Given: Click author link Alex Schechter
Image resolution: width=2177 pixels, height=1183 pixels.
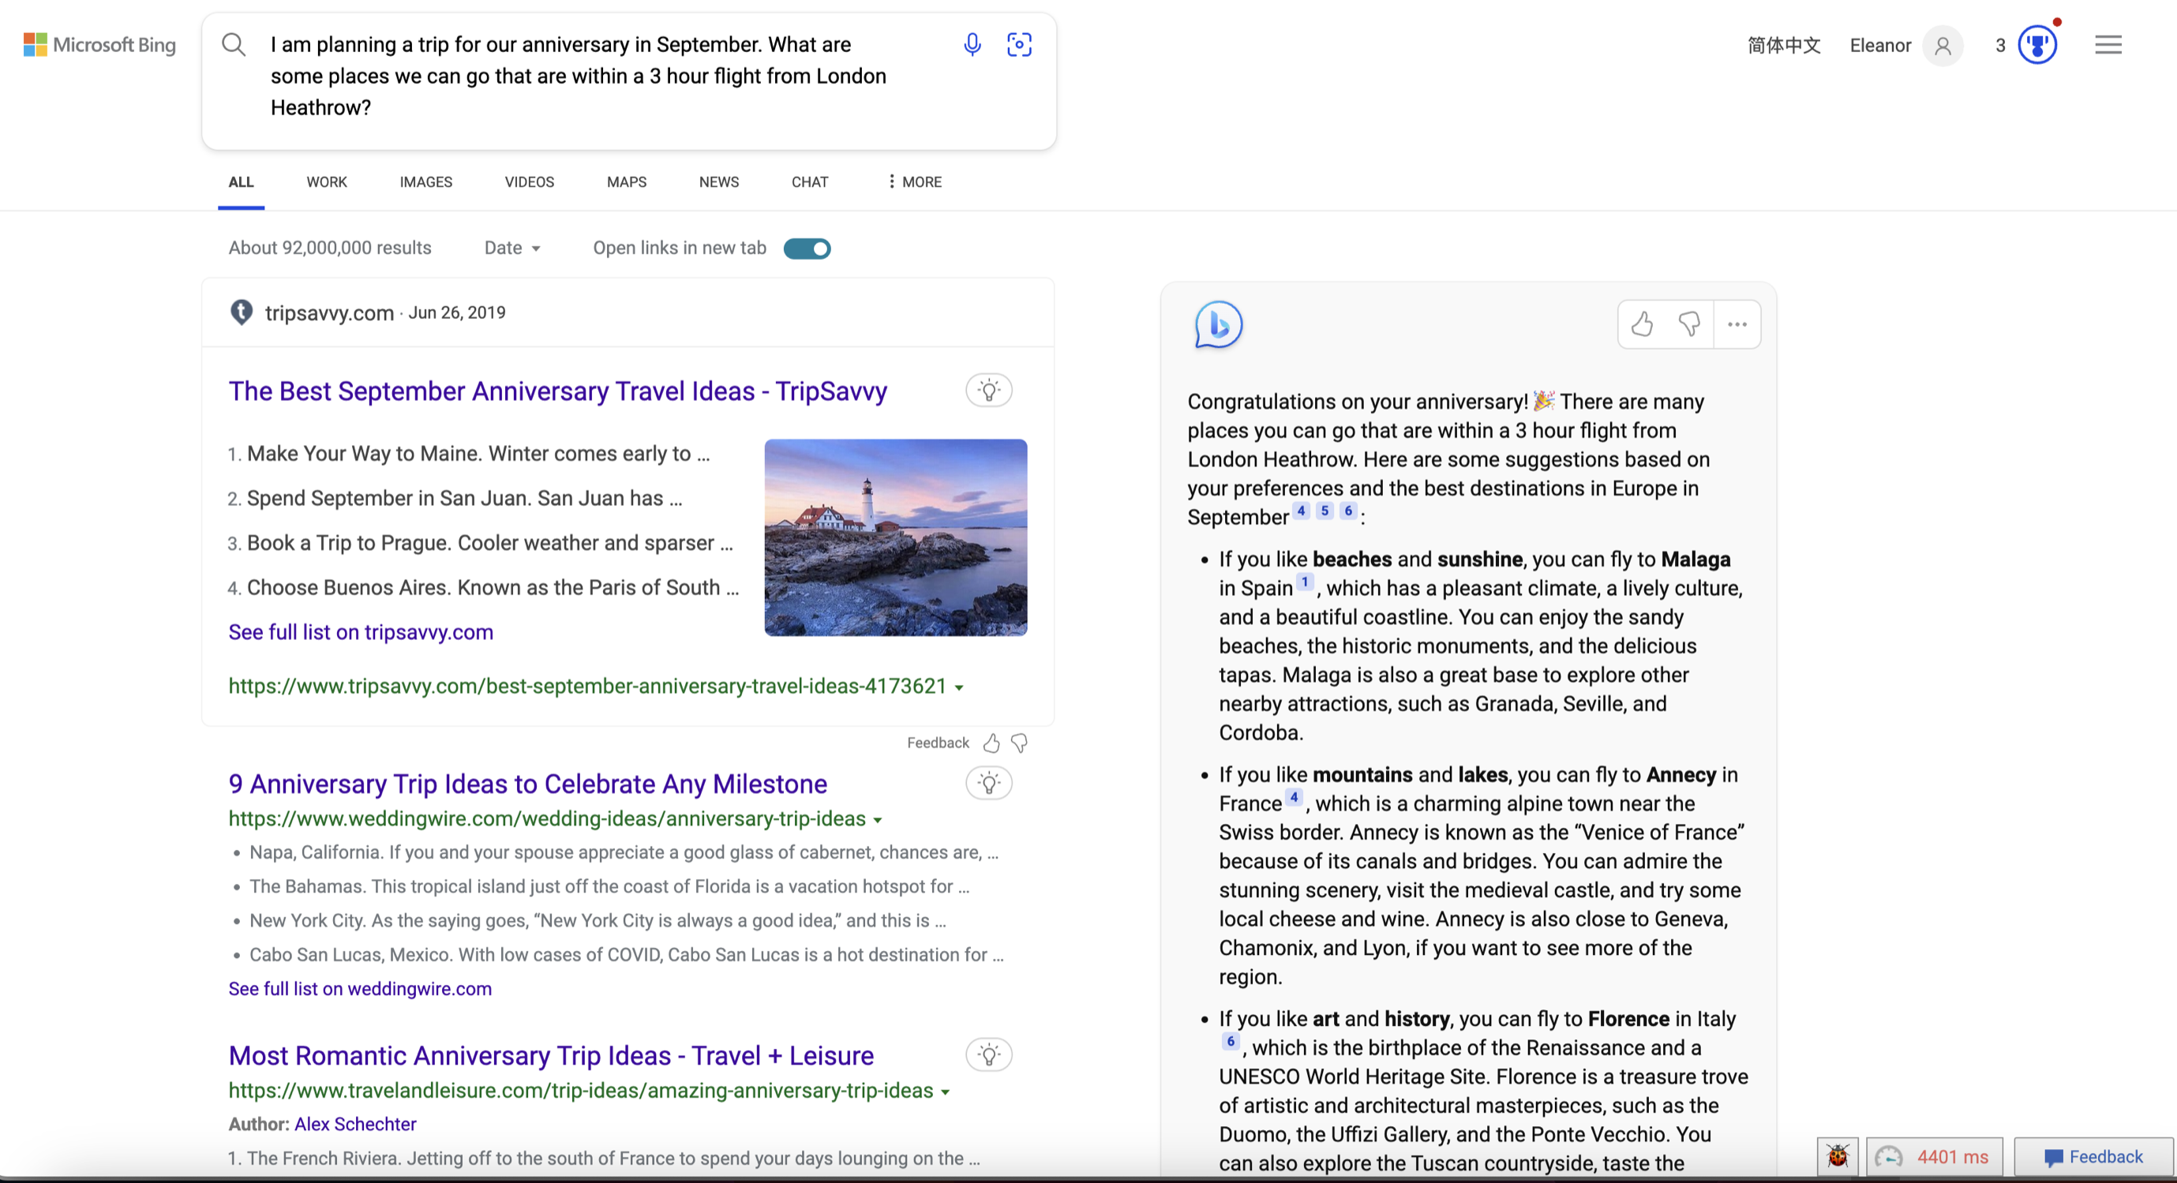Looking at the screenshot, I should tap(355, 1124).
